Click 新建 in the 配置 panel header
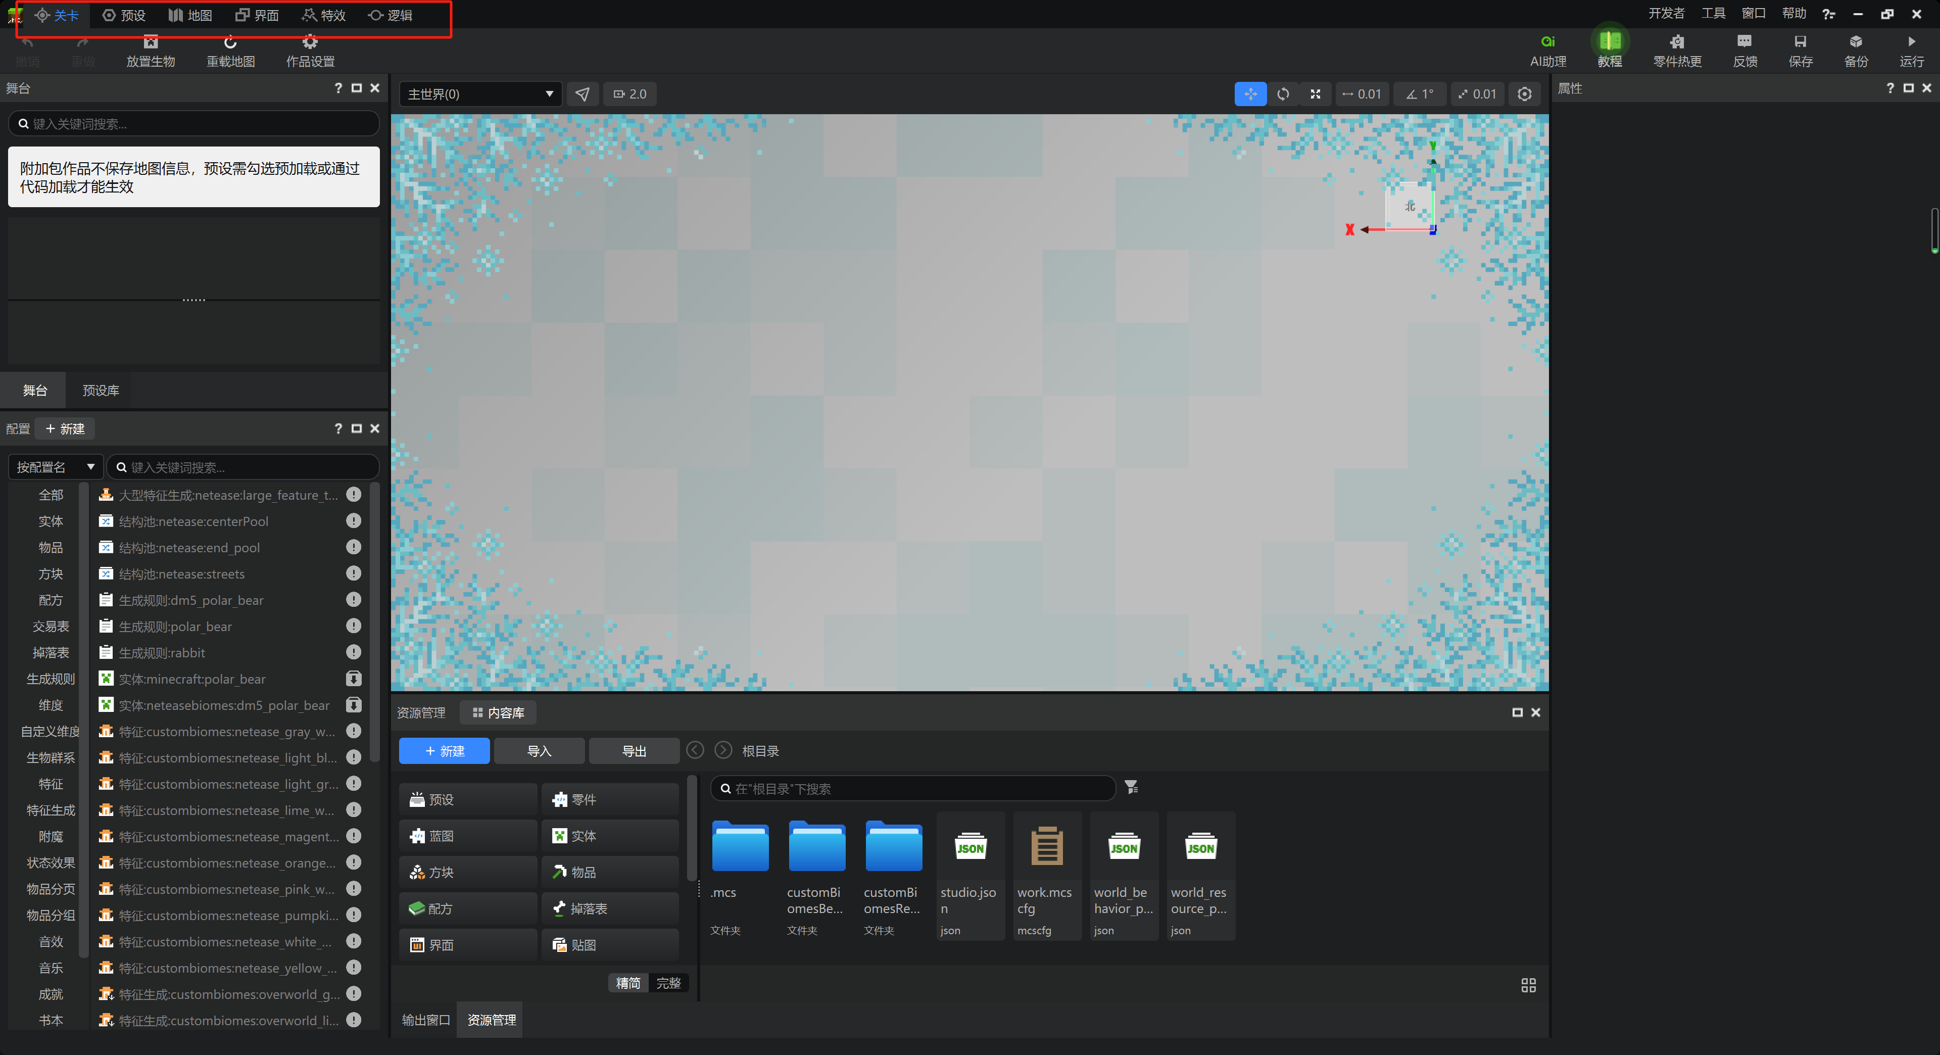The width and height of the screenshot is (1940, 1055). coord(65,428)
